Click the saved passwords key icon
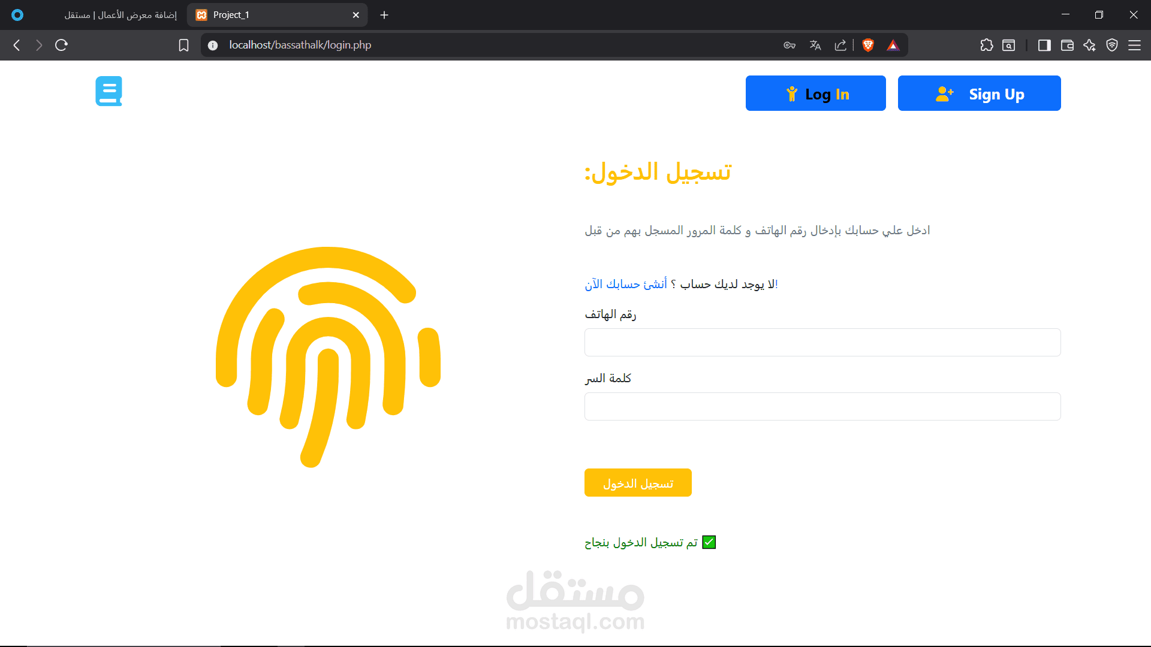Screen dimensions: 1151x647 789,45
